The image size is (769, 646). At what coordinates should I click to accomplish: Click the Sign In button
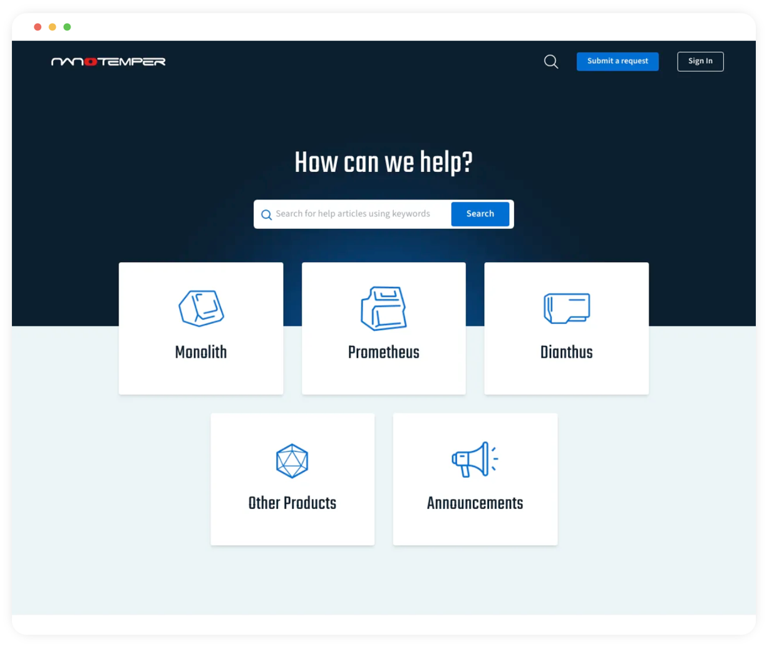pyautogui.click(x=700, y=61)
